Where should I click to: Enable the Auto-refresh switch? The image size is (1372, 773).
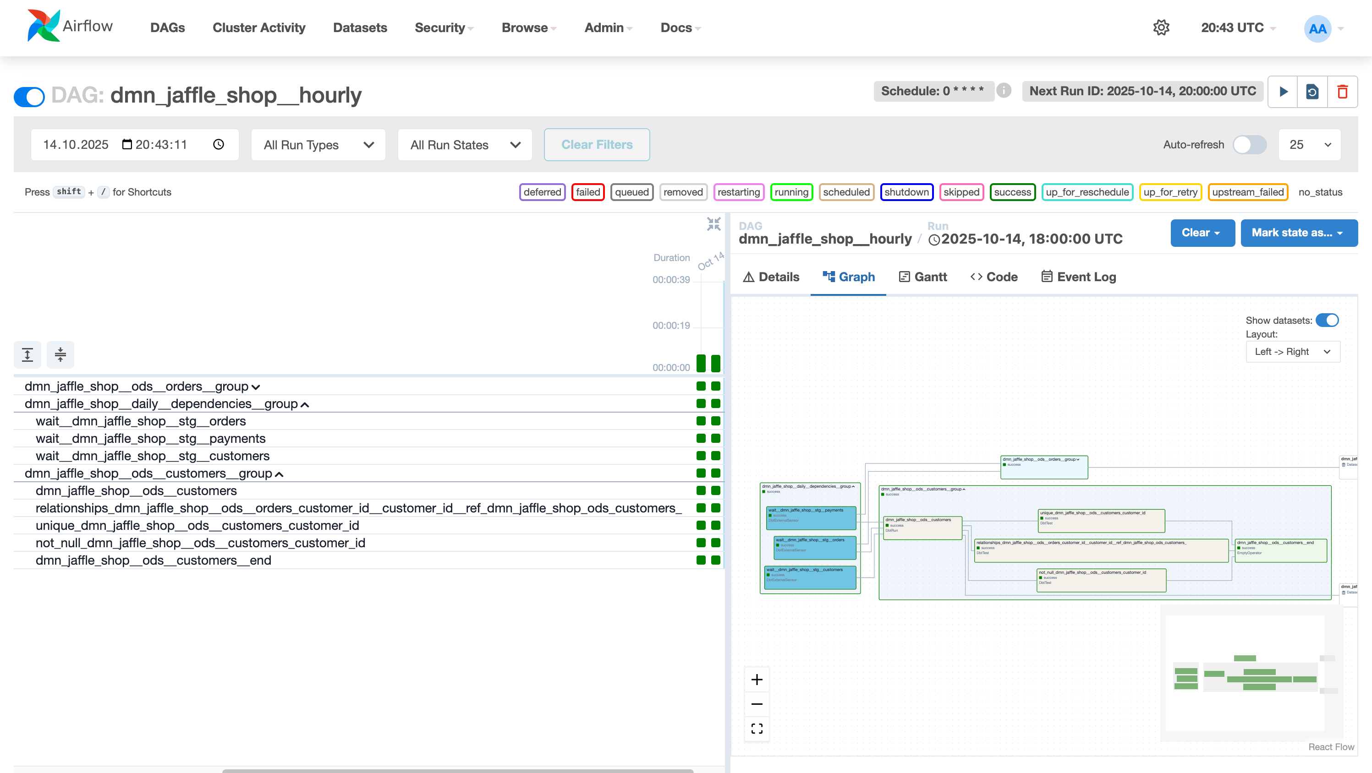point(1250,145)
